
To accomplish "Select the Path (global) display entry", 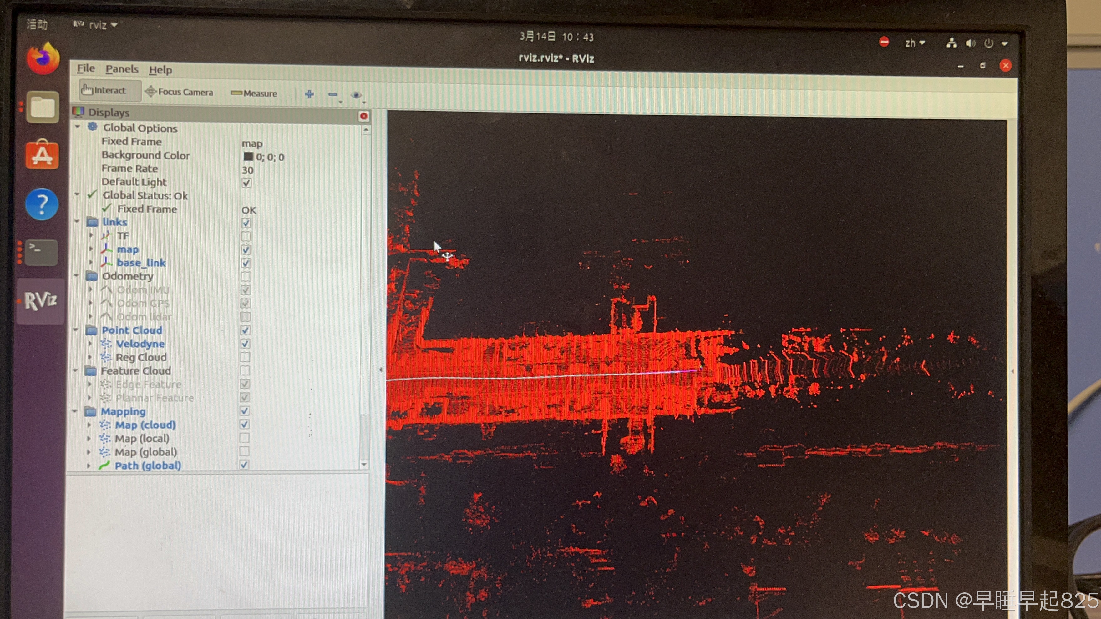I will (147, 465).
